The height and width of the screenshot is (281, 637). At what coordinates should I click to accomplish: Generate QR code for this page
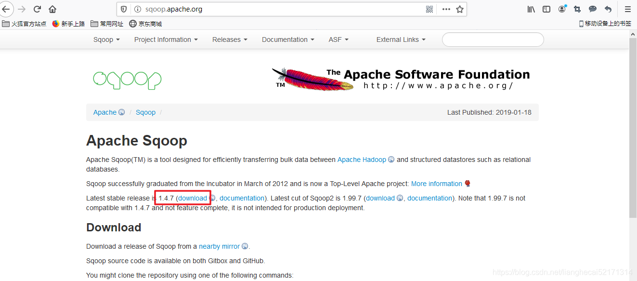[x=429, y=9]
